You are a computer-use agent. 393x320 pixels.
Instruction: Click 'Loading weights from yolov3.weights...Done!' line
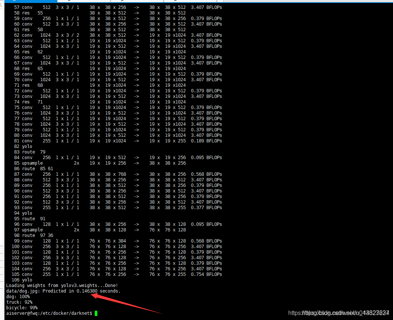[62, 286]
